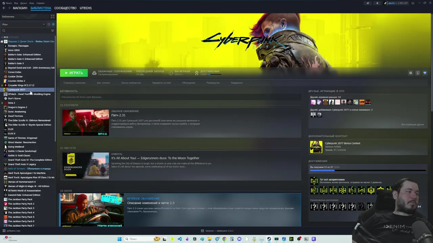Switch to Big Picture mode icon
This screenshot has width=433, height=243.
click(413, 3)
